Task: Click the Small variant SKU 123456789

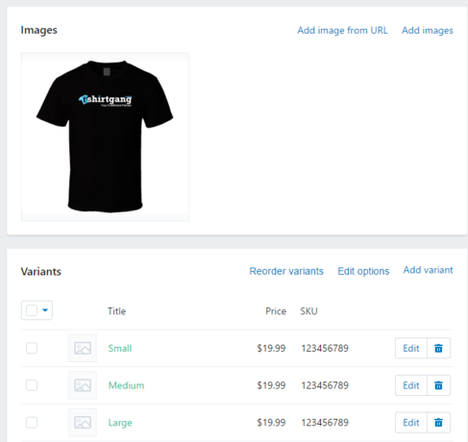Action: coord(325,348)
